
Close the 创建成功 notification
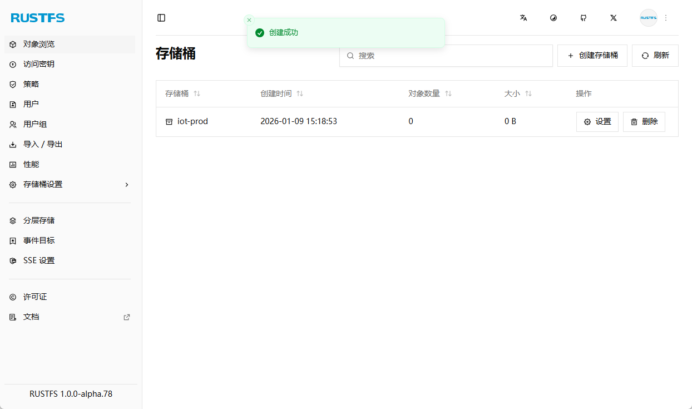(x=249, y=20)
